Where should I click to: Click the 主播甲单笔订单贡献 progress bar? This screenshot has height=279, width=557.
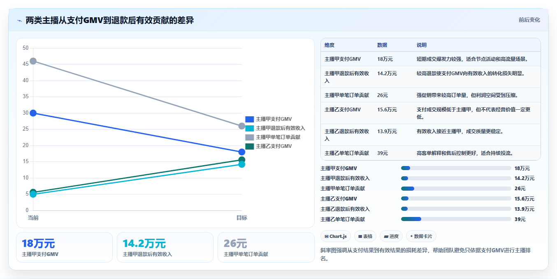pos(456,189)
